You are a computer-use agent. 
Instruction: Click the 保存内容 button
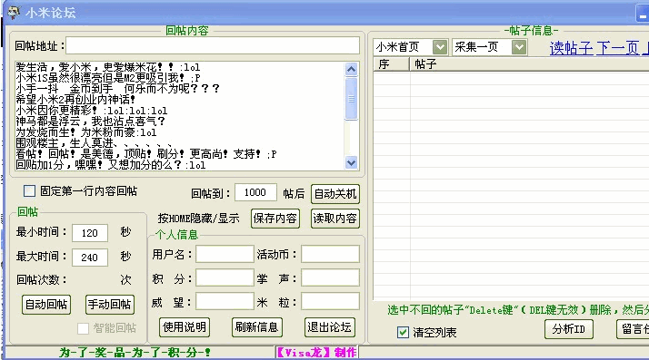tap(275, 218)
